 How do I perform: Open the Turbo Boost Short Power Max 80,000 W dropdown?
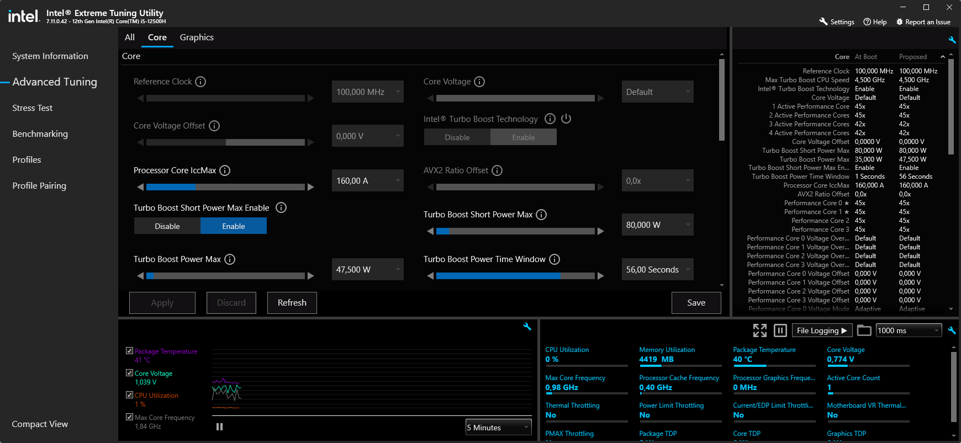[x=658, y=225]
